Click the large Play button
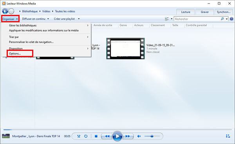 point(117,136)
